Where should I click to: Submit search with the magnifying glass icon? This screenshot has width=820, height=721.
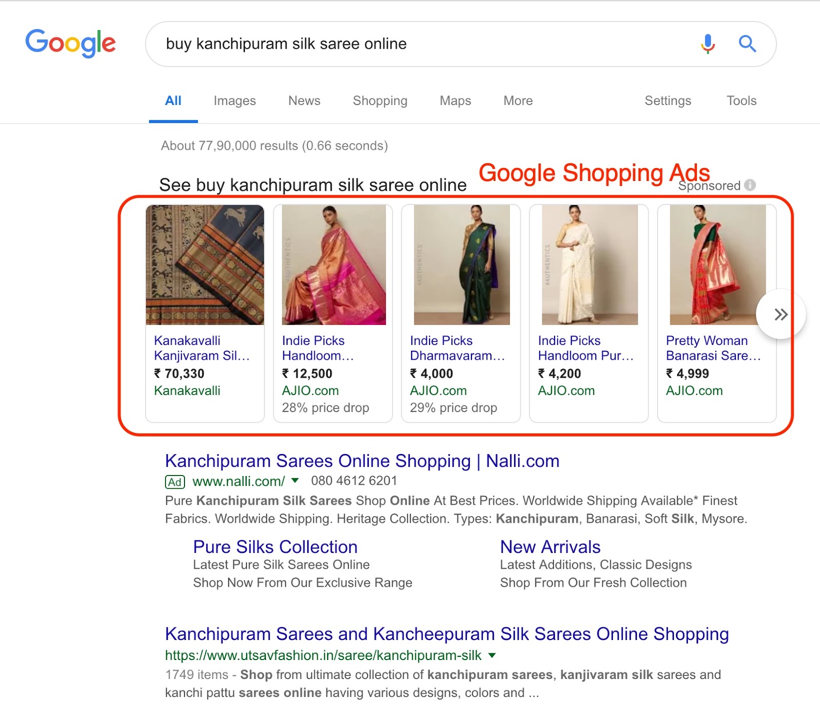[747, 44]
